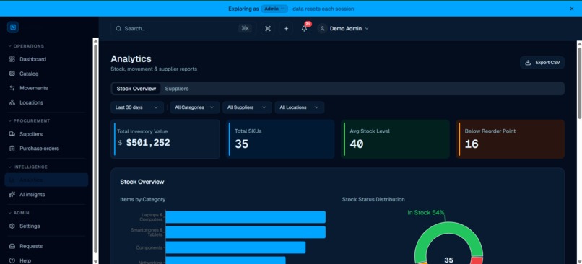The height and width of the screenshot is (264, 582).
Task: Open Requests inbox icon
Action: [x=12, y=246]
